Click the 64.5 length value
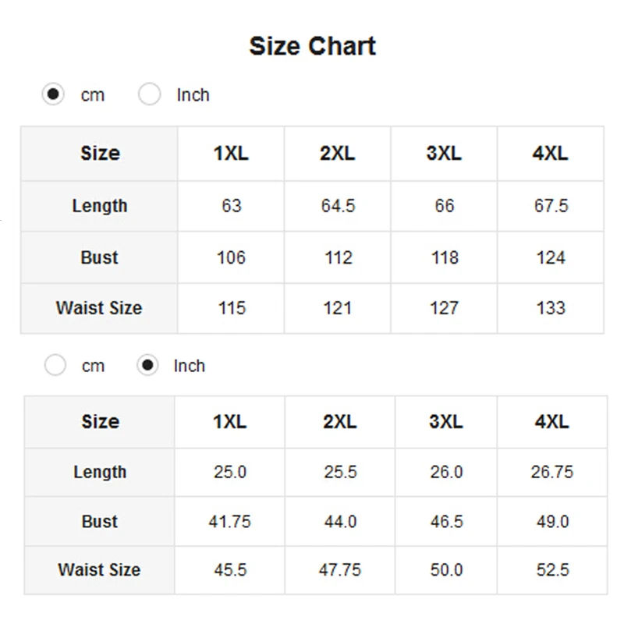This screenshot has width=624, height=624. (x=338, y=206)
